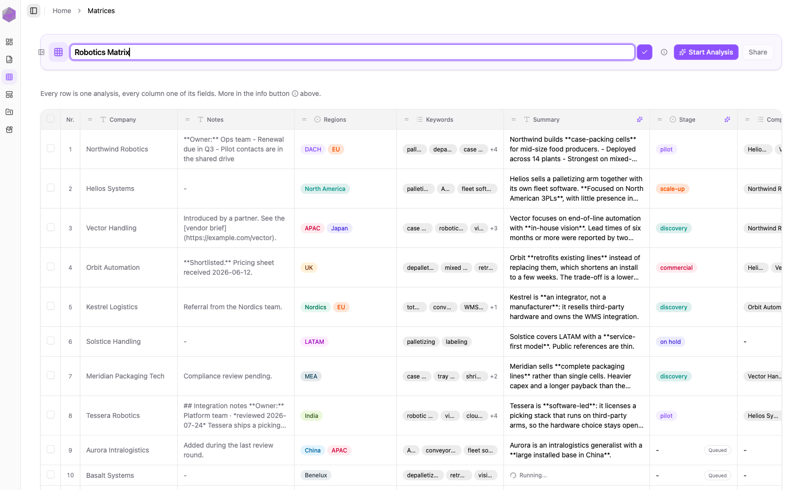Screen dimensions: 798x490
Task: Click the Robotics Matrix title input field
Action: click(353, 52)
